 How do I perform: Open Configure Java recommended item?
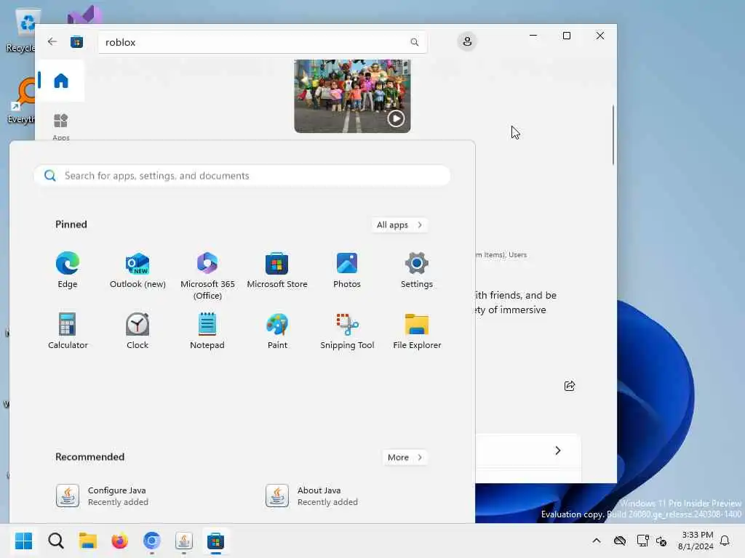(x=102, y=496)
